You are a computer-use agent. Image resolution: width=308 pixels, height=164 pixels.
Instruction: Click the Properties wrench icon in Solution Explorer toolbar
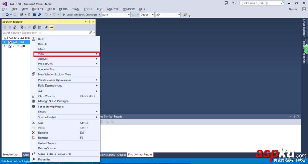pos(47,27)
